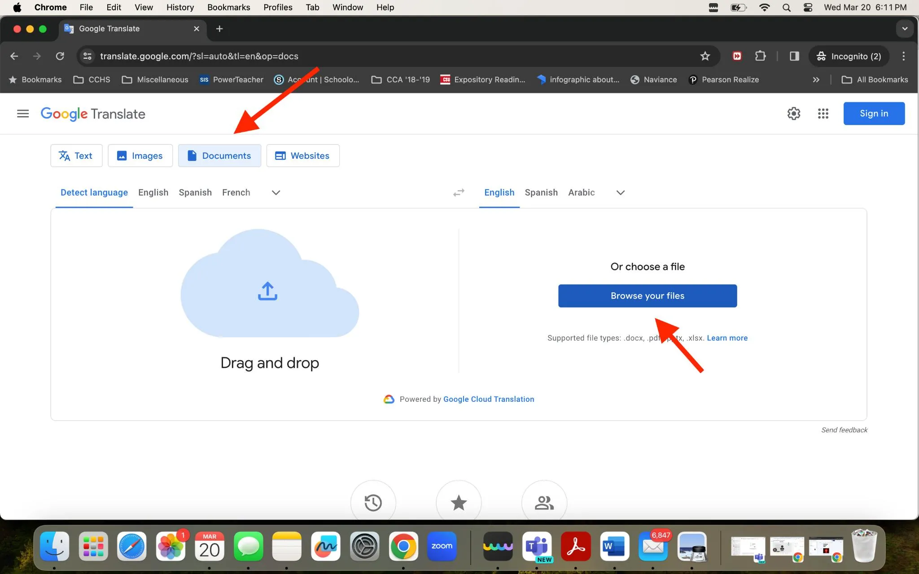Image resolution: width=919 pixels, height=574 pixels.
Task: Select Spanish as source language
Action: [x=195, y=192]
